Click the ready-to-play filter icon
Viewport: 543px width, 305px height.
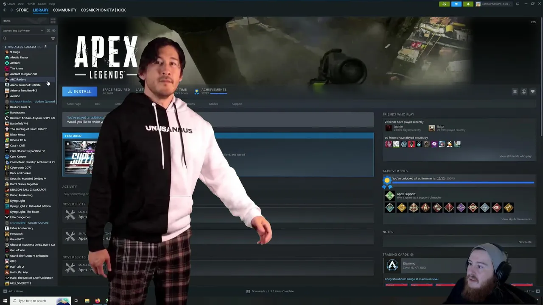coord(53,30)
